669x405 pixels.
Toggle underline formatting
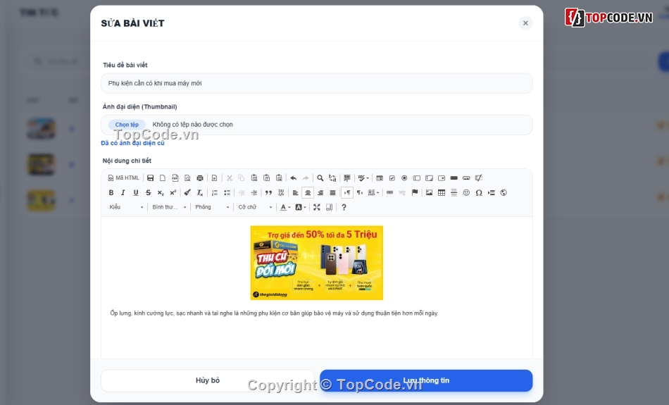tap(136, 192)
